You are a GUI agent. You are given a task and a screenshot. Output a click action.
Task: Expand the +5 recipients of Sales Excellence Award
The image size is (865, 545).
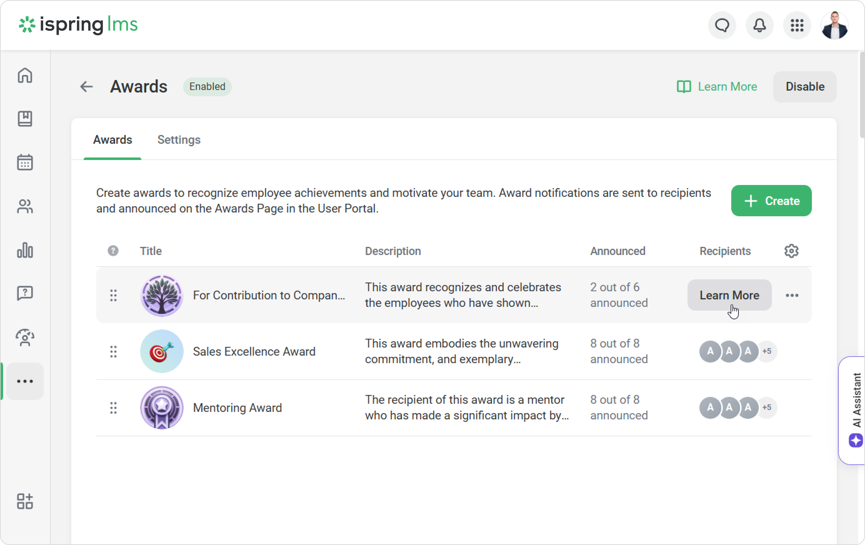coord(767,351)
